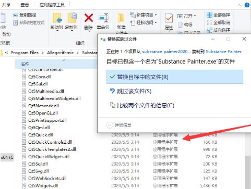This screenshot has height=189, width=251.
Task: Expand the hidden path chevron «
Action: pyautogui.click(x=6, y=53)
